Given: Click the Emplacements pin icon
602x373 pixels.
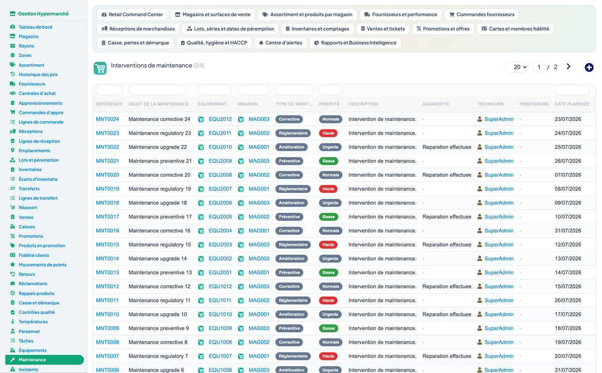Looking at the screenshot, I should (13, 150).
